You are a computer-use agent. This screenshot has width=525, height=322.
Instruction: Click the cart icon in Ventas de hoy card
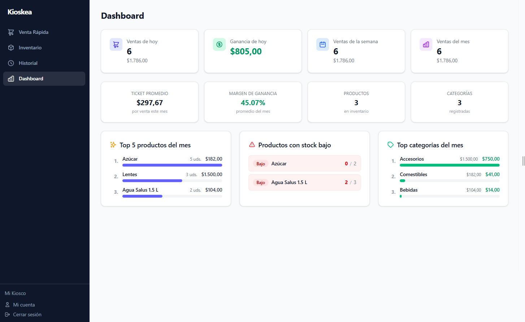pos(116,45)
